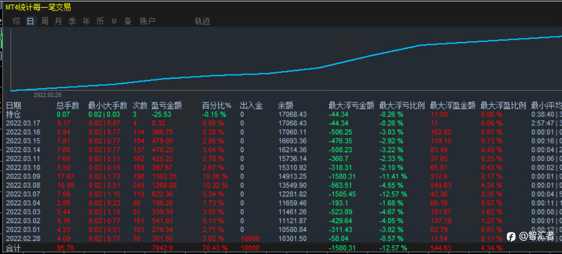Viewport: 562px width, 254px height.
Task: Click the lot range 0.02 | 1.73
Action: (x=105, y=176)
